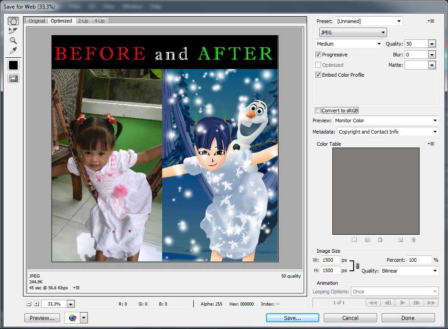The height and width of the screenshot is (329, 448).
Task: Go to next animation frame
Action: pyautogui.click(x=416, y=302)
